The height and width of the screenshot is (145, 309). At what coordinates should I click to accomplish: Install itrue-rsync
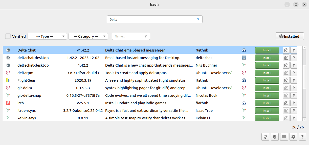coord(267,111)
